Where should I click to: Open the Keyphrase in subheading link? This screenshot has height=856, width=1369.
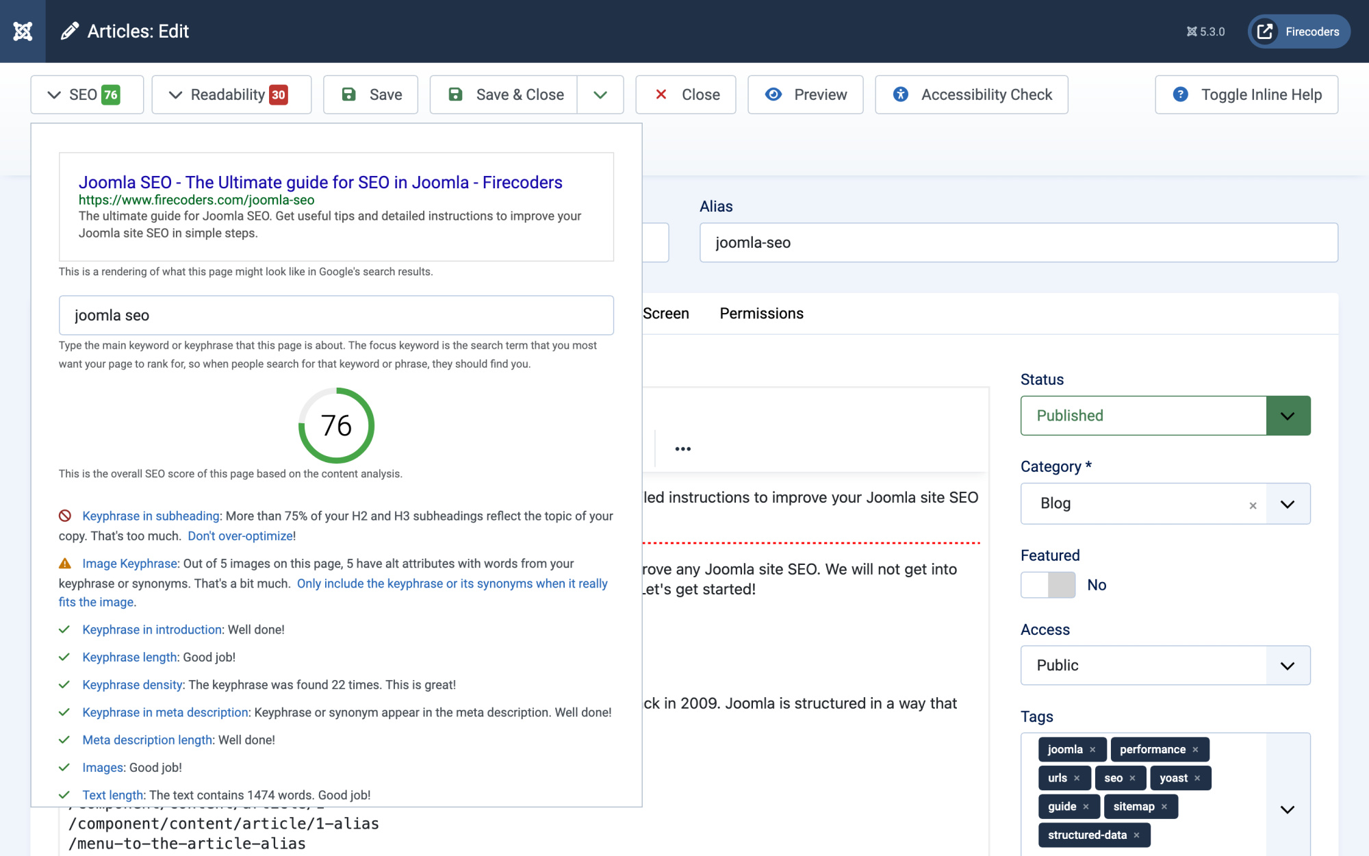point(151,516)
